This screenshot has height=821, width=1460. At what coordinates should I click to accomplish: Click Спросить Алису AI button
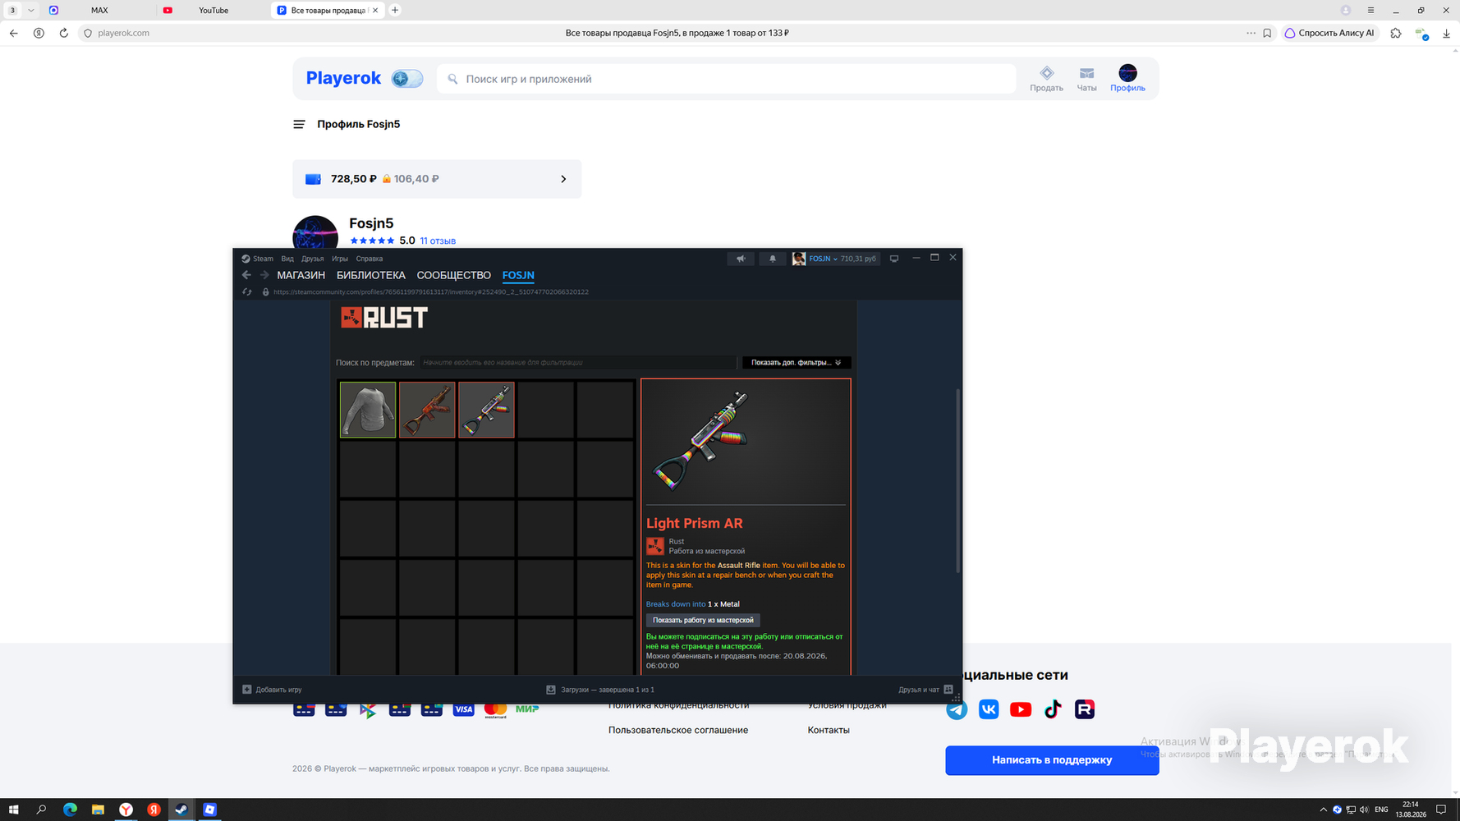tap(1329, 33)
